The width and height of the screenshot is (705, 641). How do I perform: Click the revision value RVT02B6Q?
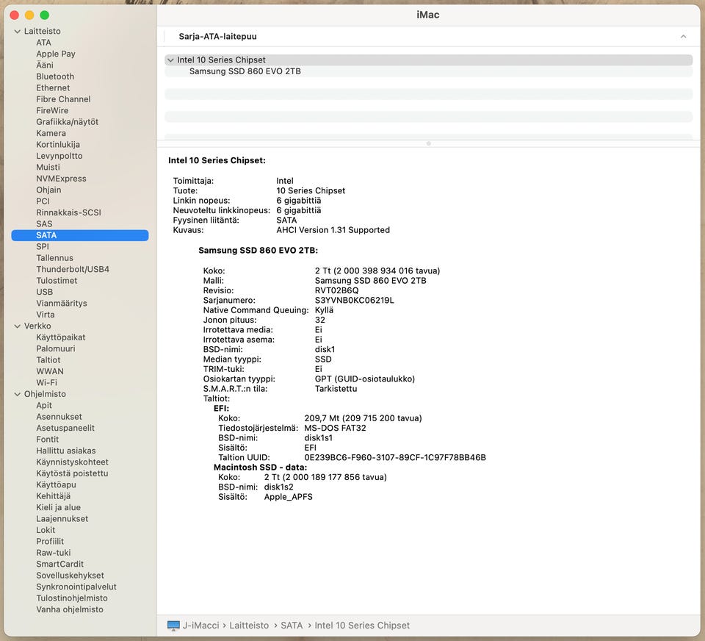click(337, 290)
